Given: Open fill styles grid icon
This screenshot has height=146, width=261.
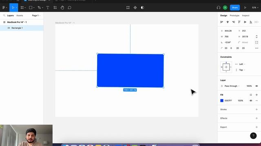Looking at the screenshot, I should coord(251,95).
